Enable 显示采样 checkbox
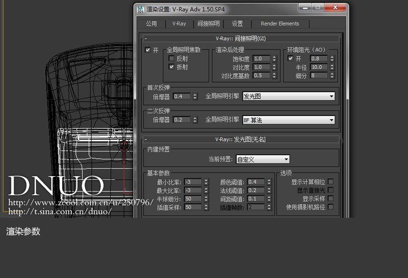Screen dimensions: 408x278 [x=331, y=198]
